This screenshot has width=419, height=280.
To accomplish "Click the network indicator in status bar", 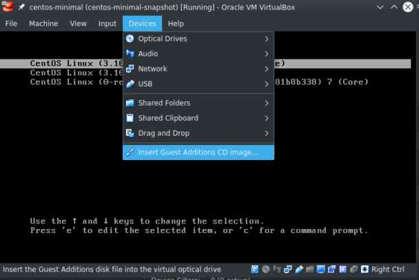I will tap(288, 269).
